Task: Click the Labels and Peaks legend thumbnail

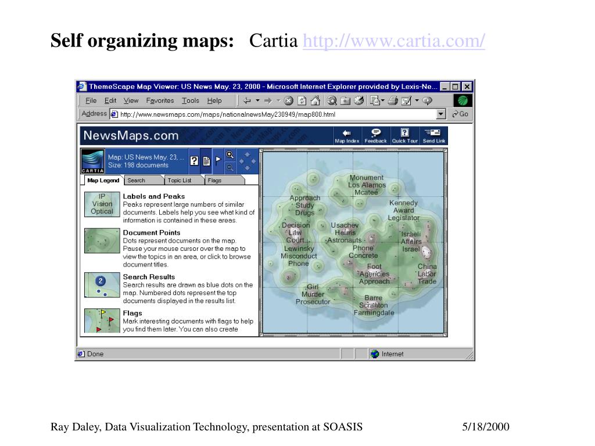Action: (102, 204)
